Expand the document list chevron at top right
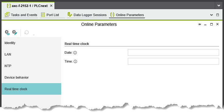Image resolution: width=224 pixels, height=112 pixels. (219, 5)
